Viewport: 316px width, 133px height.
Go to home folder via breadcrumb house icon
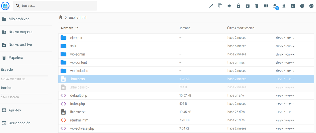[61, 17]
